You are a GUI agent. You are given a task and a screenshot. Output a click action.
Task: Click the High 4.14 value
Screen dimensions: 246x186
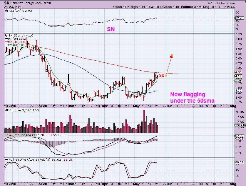pyautogui.click(x=138, y=7)
